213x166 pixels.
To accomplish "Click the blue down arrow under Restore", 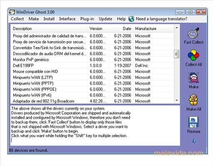I will coord(194,141).
